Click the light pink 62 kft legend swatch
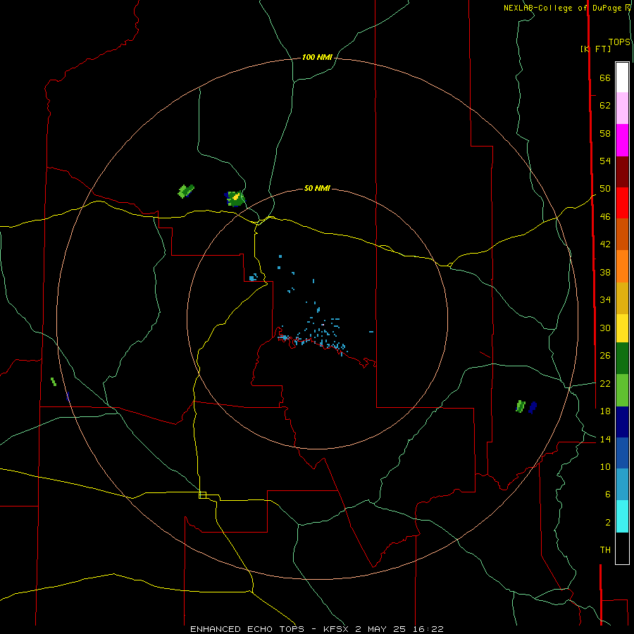The width and height of the screenshot is (634, 634). click(x=622, y=108)
